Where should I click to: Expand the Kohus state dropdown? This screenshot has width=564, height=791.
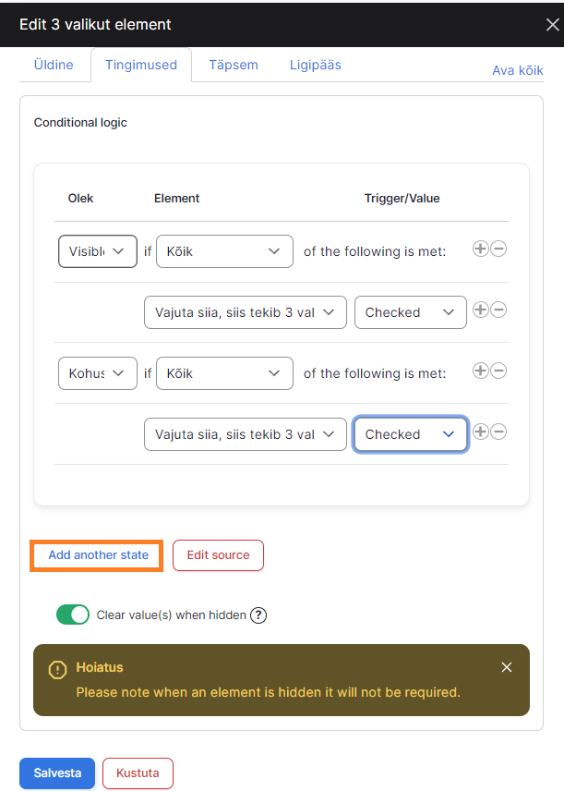98,373
